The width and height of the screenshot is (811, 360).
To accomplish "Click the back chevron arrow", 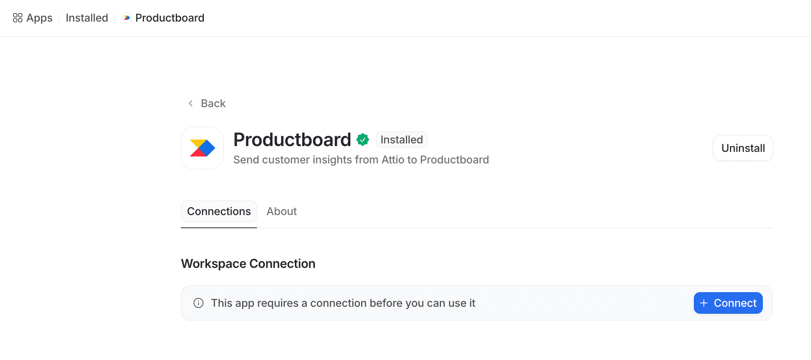I will pyautogui.click(x=190, y=103).
